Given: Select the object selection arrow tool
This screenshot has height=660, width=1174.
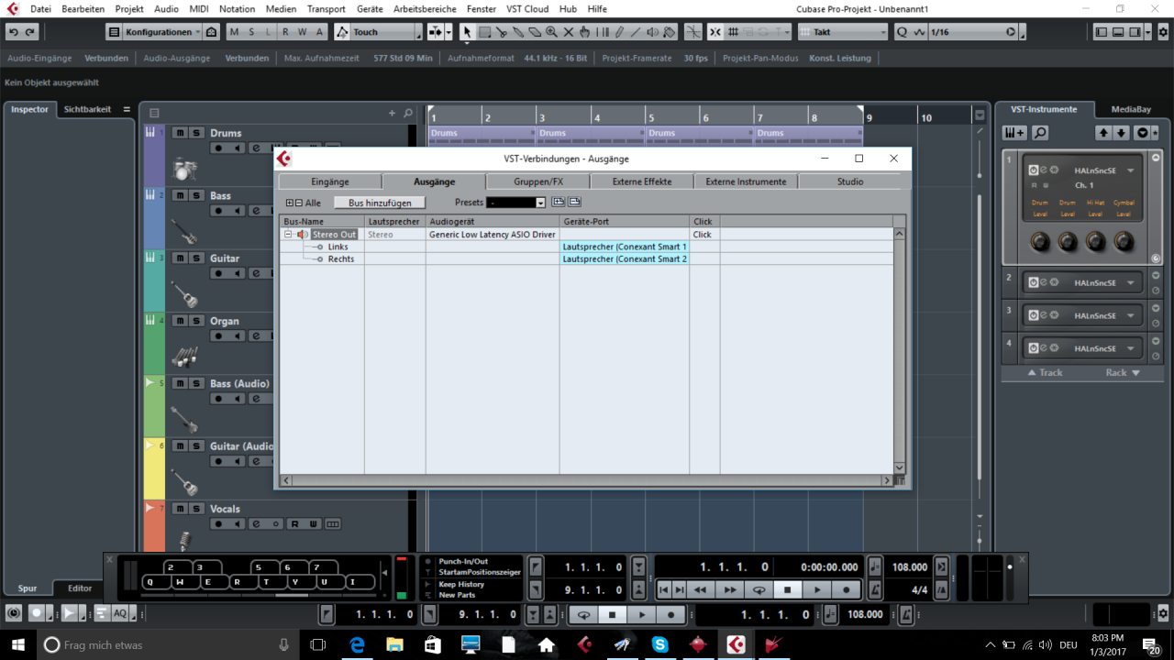Looking at the screenshot, I should [x=467, y=32].
